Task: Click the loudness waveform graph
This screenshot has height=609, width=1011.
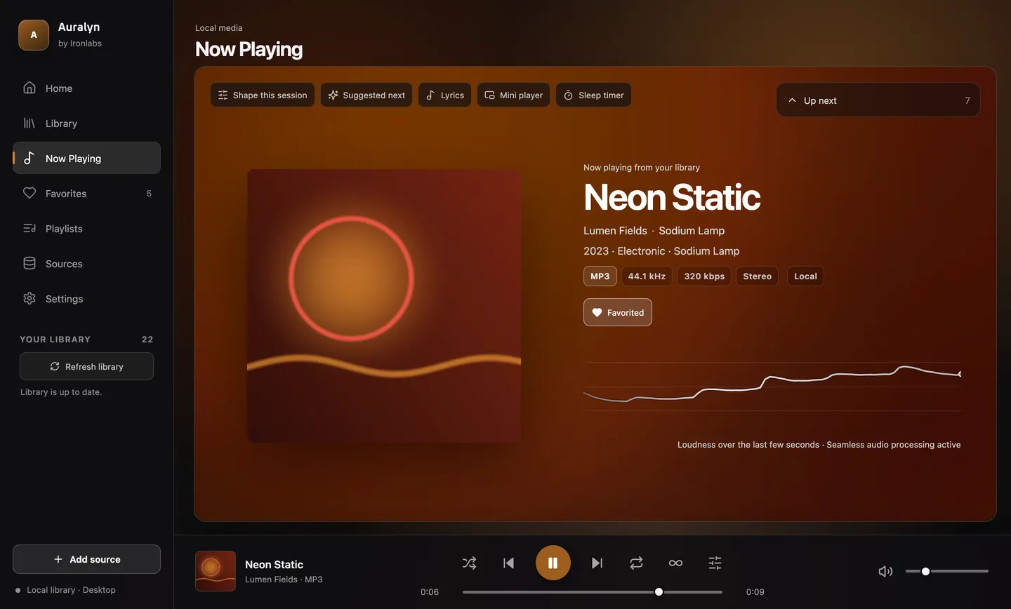Action: (x=772, y=387)
